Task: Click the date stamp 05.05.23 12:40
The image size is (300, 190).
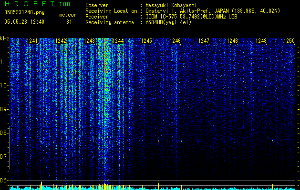Action: (24, 22)
